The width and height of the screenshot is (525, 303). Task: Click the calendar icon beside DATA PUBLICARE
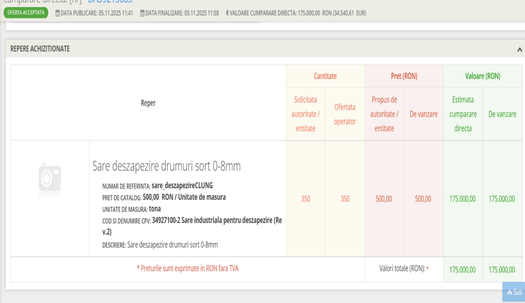(57, 13)
